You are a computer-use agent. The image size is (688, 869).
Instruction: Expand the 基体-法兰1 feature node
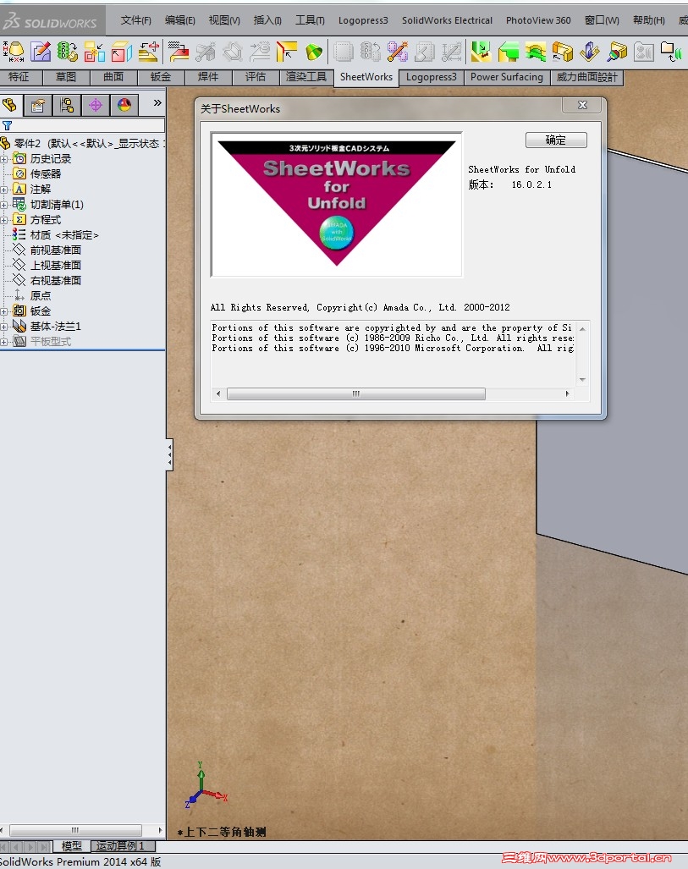pyautogui.click(x=4, y=327)
